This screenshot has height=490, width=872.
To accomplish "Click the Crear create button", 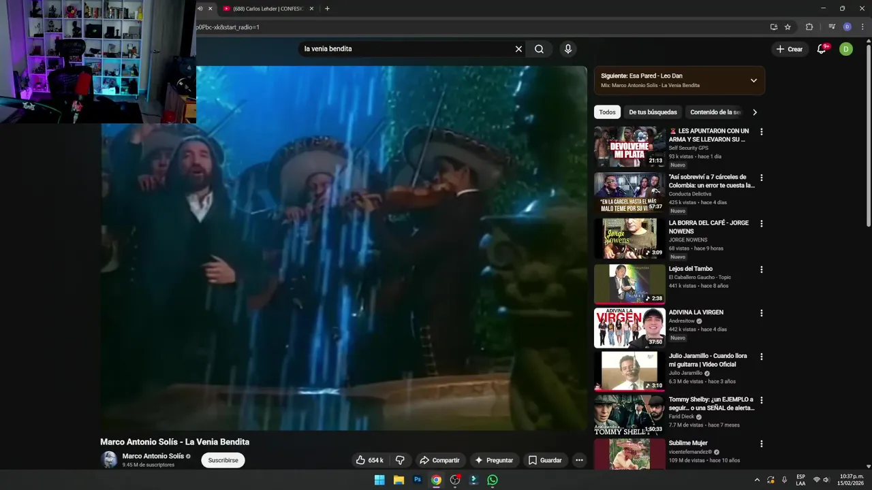I will [790, 49].
